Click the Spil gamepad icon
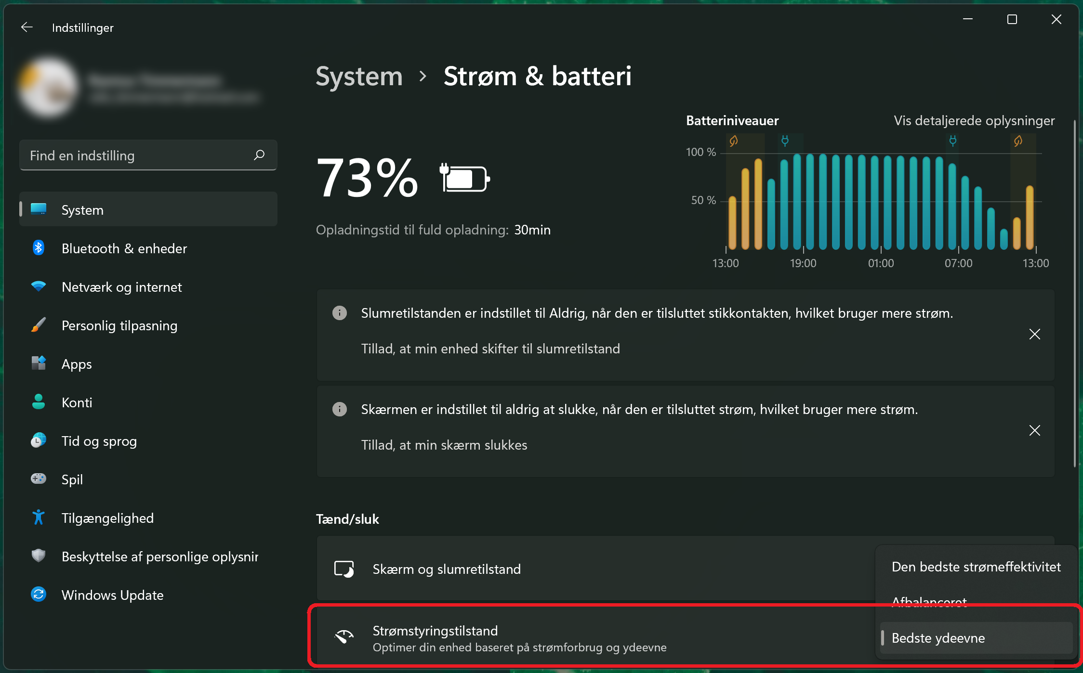 [39, 479]
